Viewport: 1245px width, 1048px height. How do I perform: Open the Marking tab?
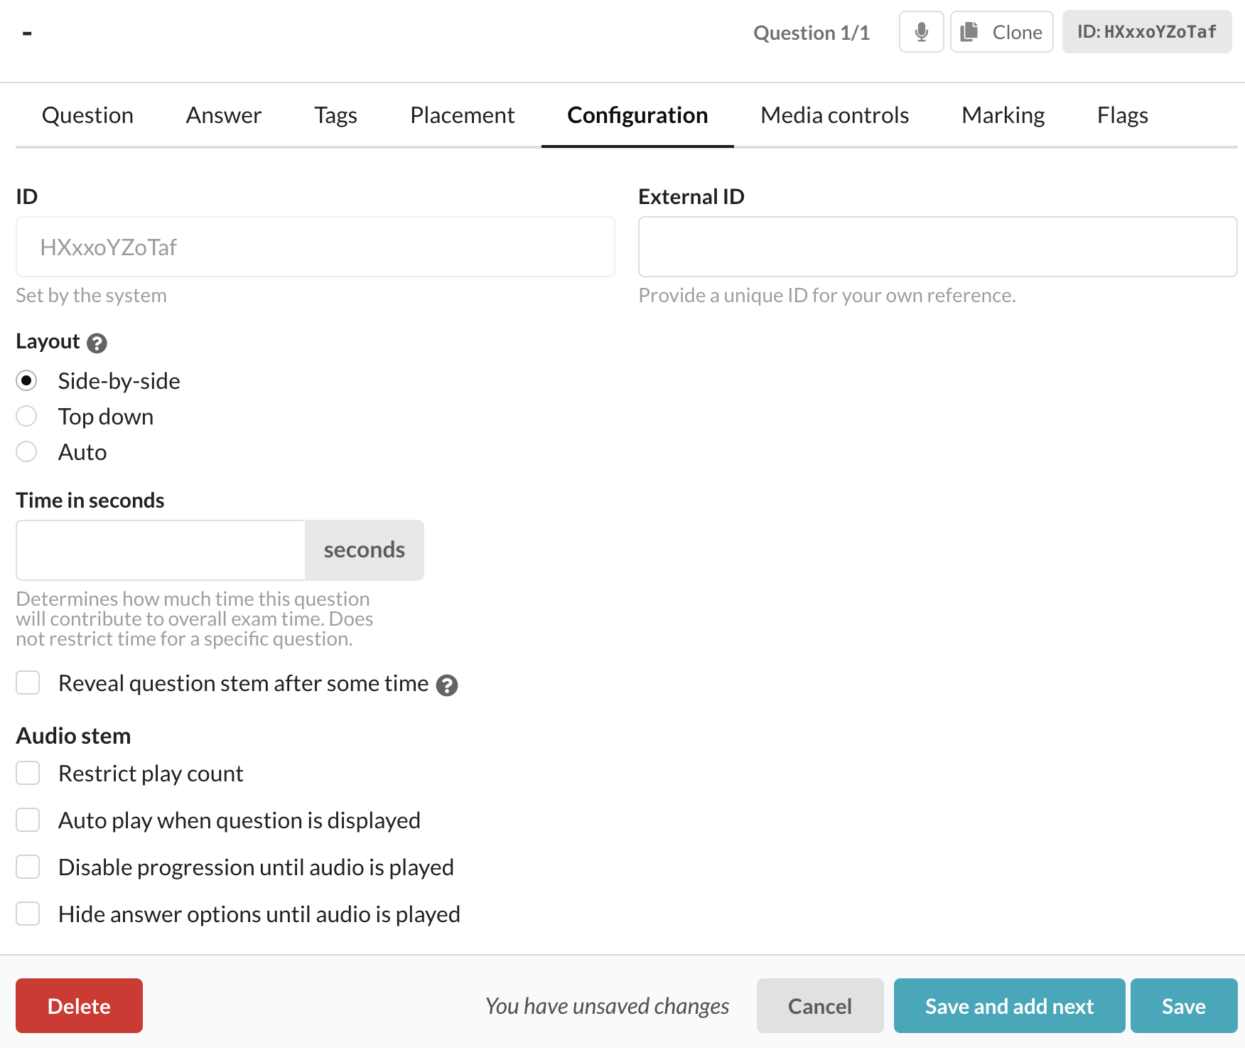1003,115
